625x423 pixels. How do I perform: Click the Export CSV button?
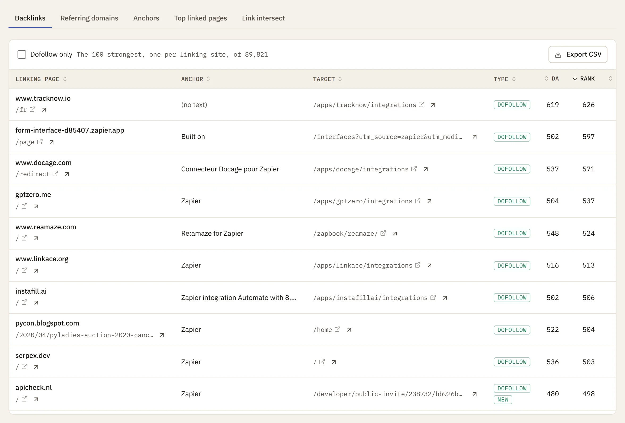(x=578, y=54)
